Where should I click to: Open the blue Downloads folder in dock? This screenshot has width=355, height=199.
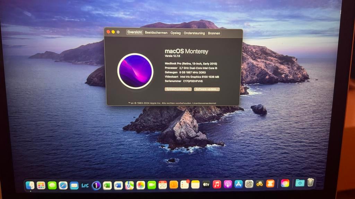[300, 183]
